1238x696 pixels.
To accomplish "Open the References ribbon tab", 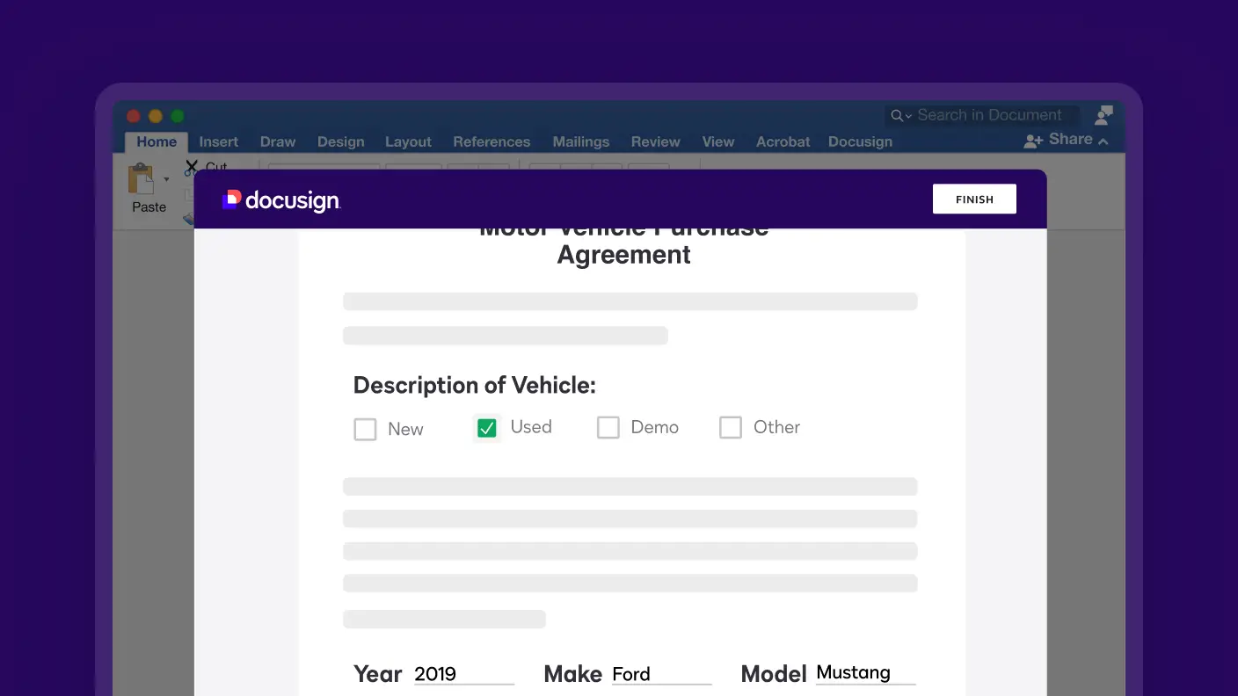I will click(x=492, y=141).
